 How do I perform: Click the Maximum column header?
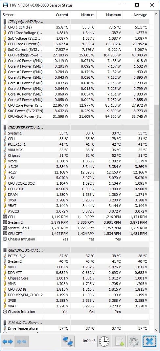pyautogui.click(x=110, y=15)
